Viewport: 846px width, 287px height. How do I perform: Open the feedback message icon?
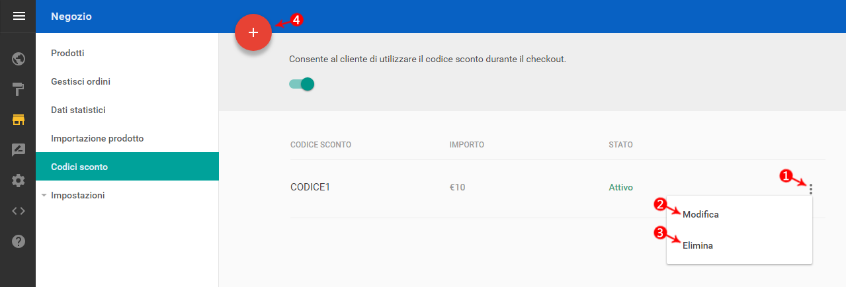(x=19, y=150)
